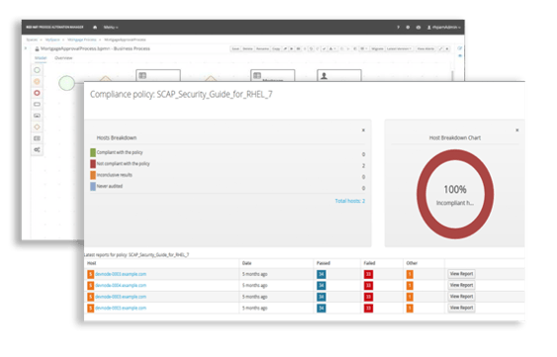This screenshot has width=557, height=357.
Task: View Report for devnode-0004 row
Action: (x=461, y=285)
